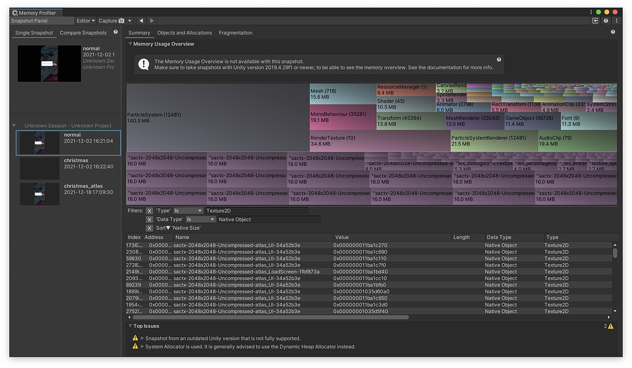Image resolution: width=632 pixels, height=368 pixels.
Task: Click the warning triangle badge near Top Issues
Action: coord(609,325)
